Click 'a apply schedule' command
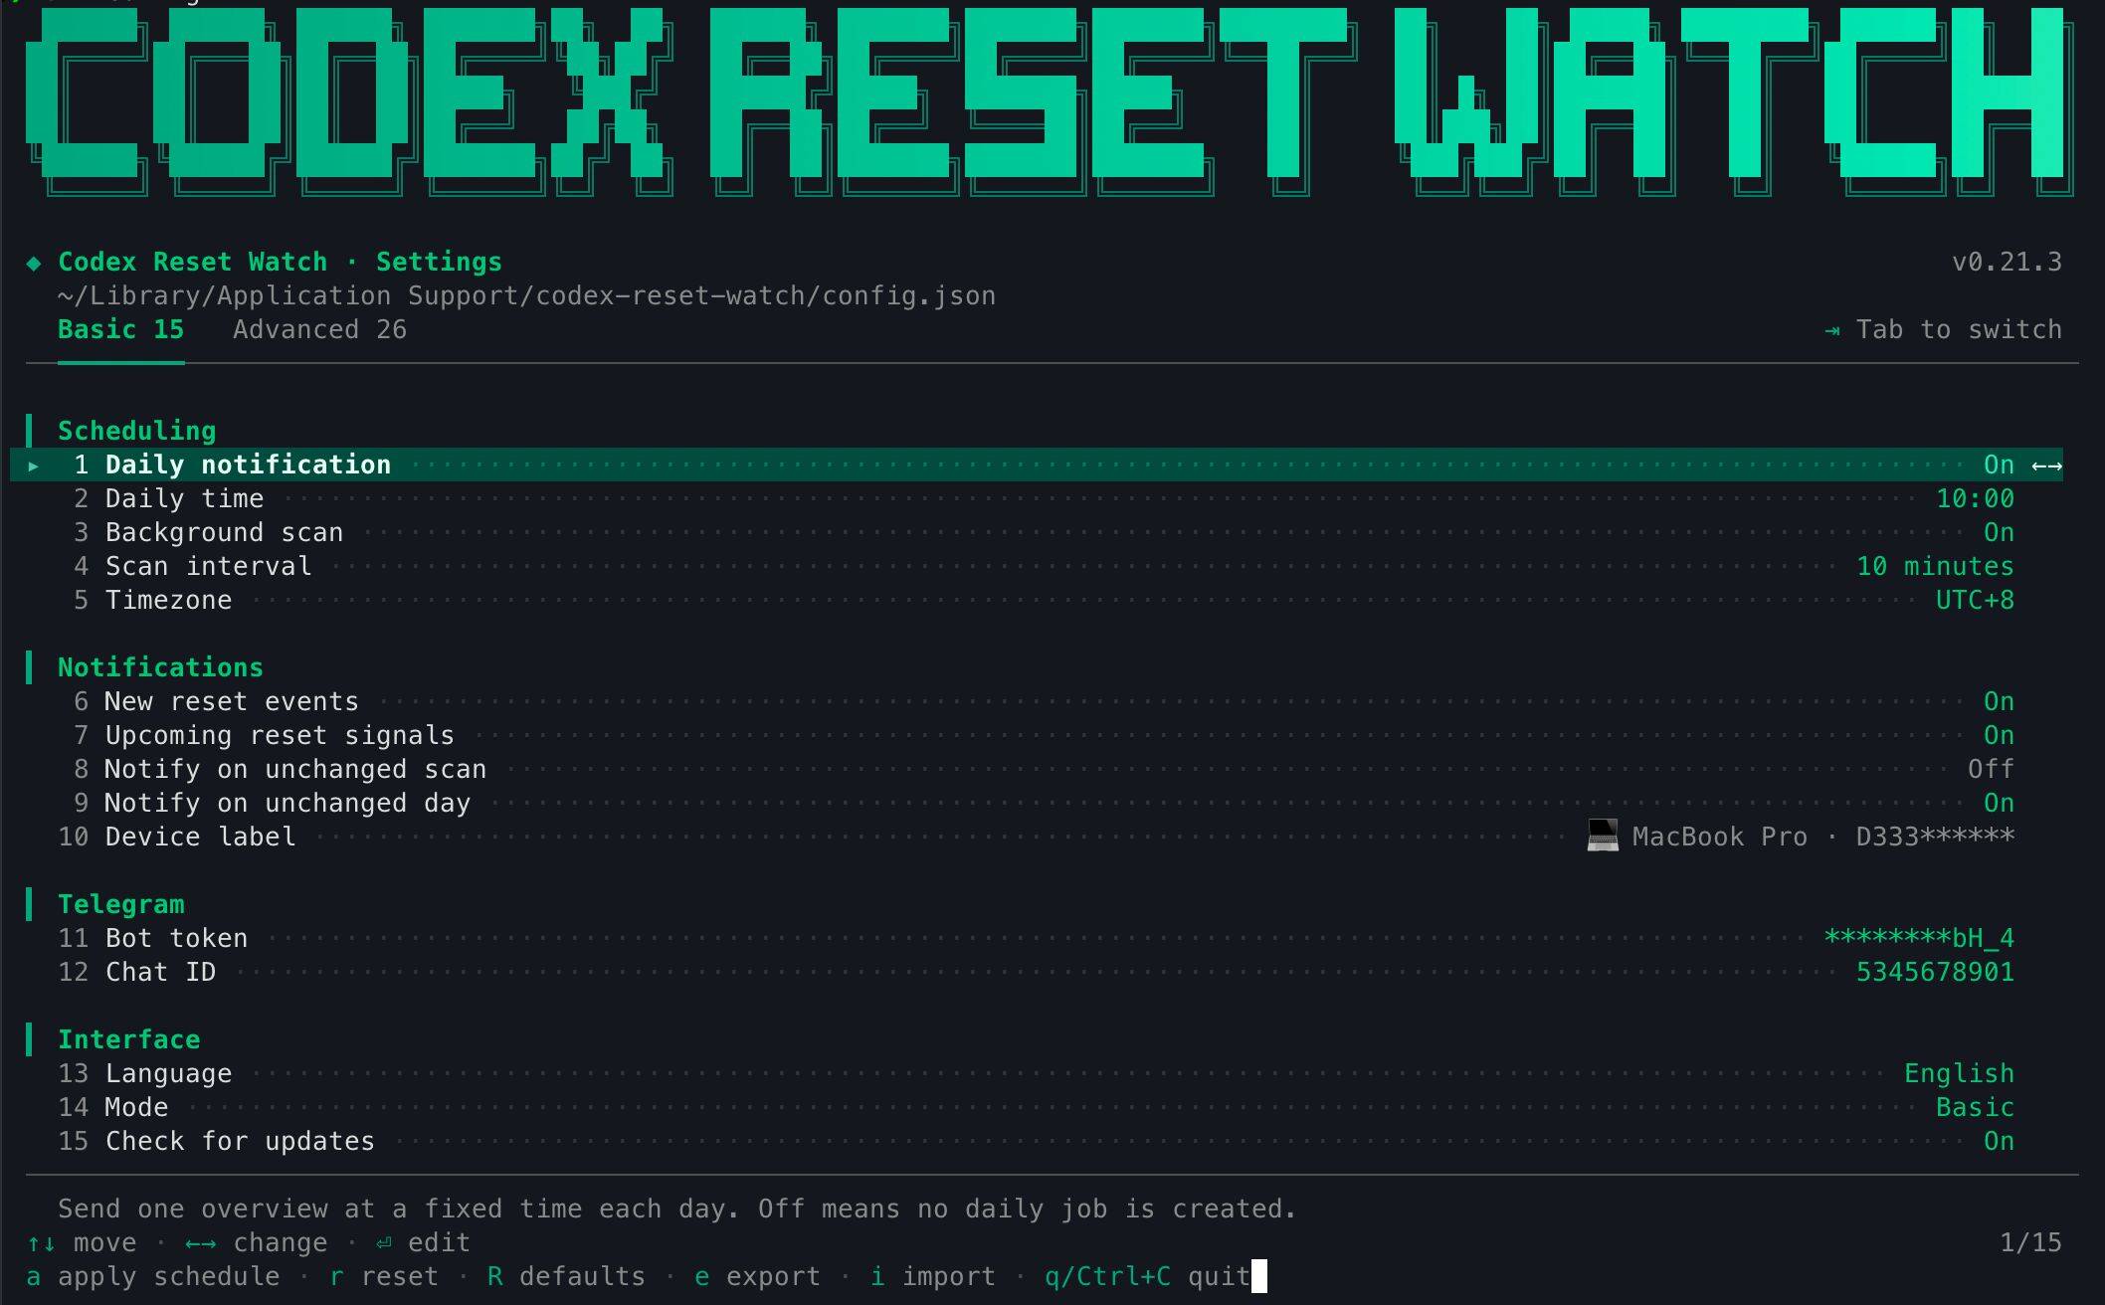 153,1277
